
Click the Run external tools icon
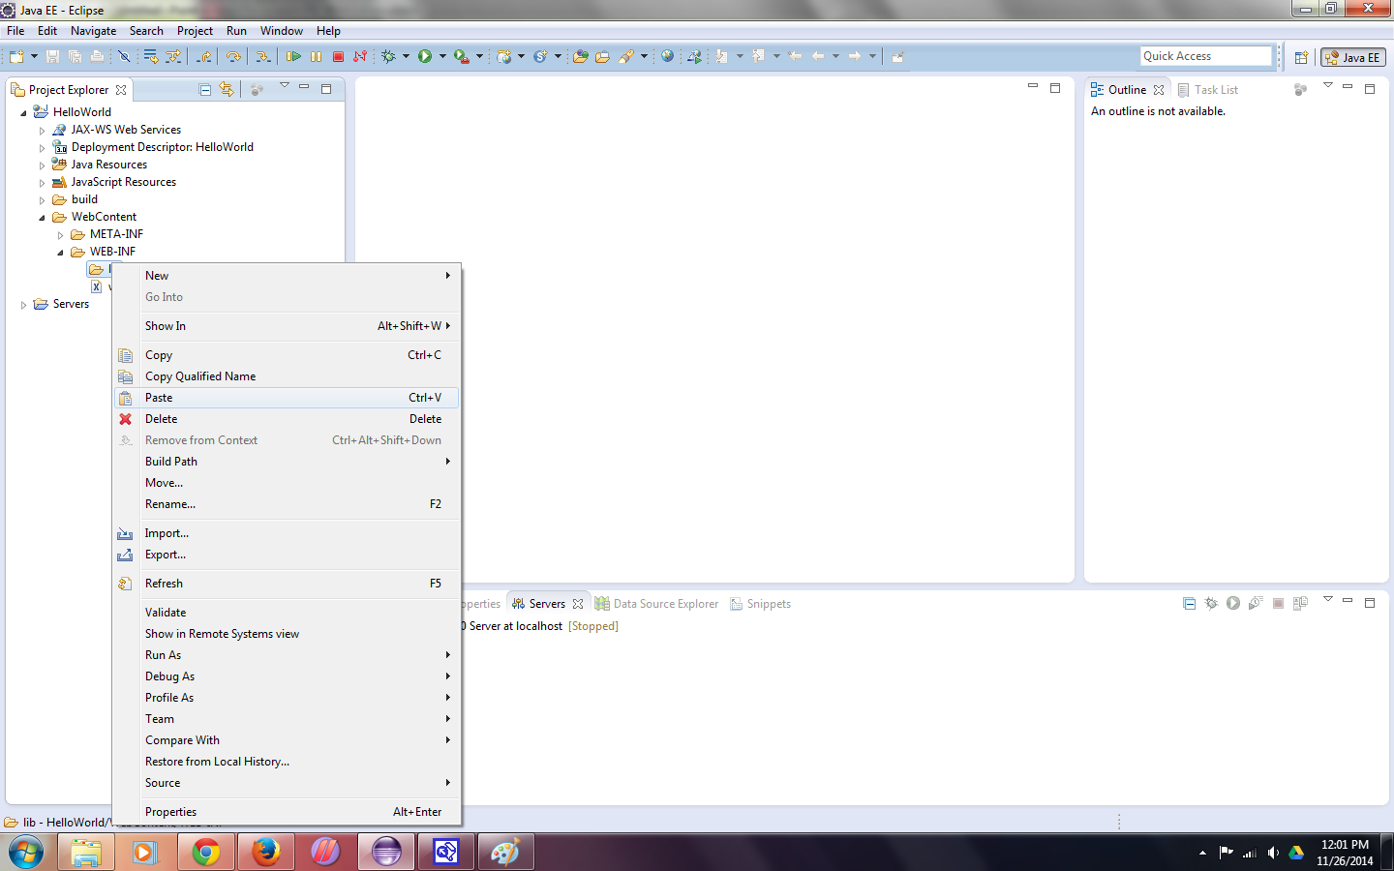tap(462, 56)
